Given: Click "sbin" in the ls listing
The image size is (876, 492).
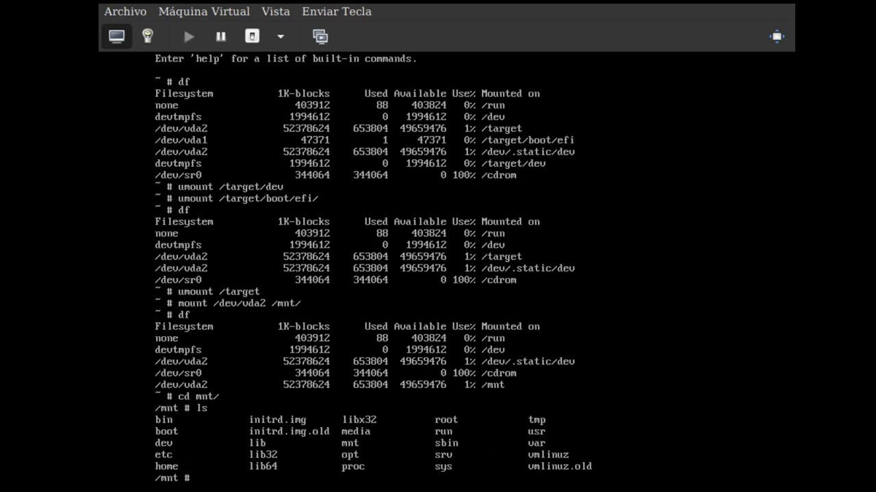Looking at the screenshot, I should (446, 443).
